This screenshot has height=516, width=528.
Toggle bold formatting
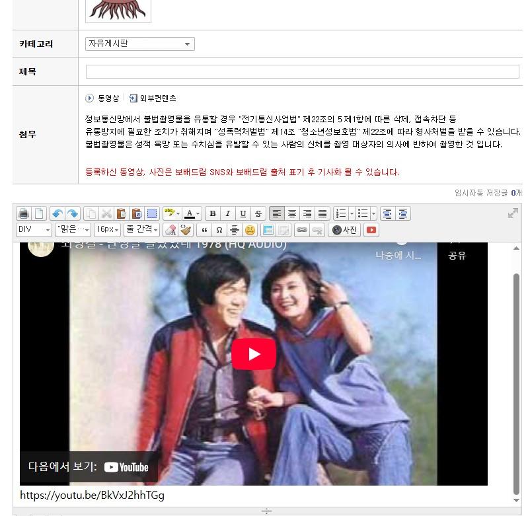tap(213, 213)
